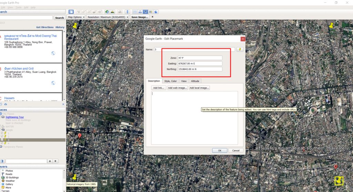The width and height of the screenshot is (353, 192).
Task: Open Mod Daeng Thai Restaurant result
Action: pyautogui.click(x=30, y=37)
